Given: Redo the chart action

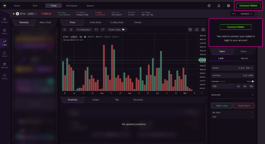Looking at the screenshot, I should pos(103,30).
